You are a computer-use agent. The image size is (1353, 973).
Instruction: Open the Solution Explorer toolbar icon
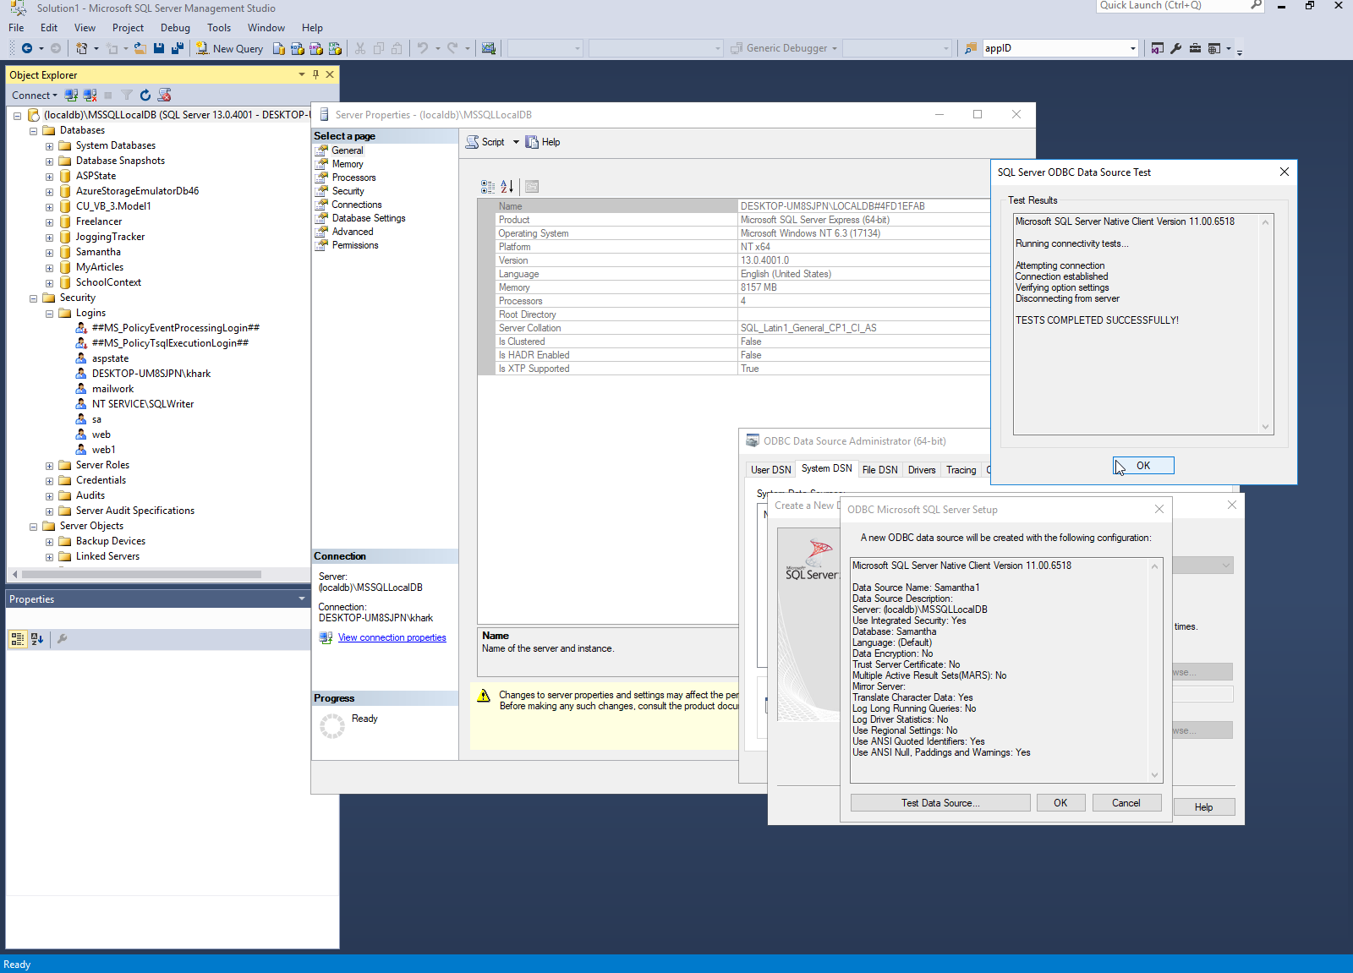[1158, 48]
